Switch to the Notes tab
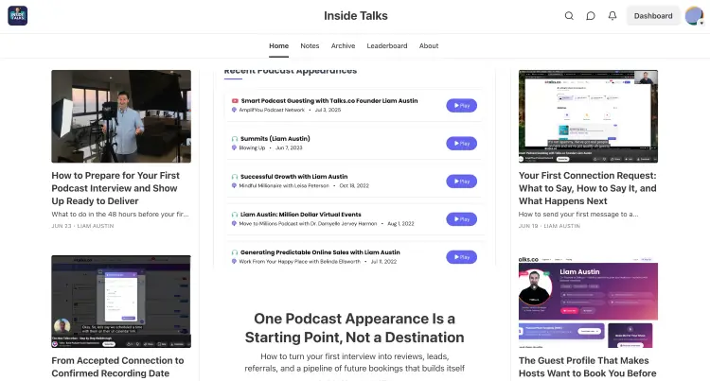The height and width of the screenshot is (381, 710). pyautogui.click(x=310, y=45)
